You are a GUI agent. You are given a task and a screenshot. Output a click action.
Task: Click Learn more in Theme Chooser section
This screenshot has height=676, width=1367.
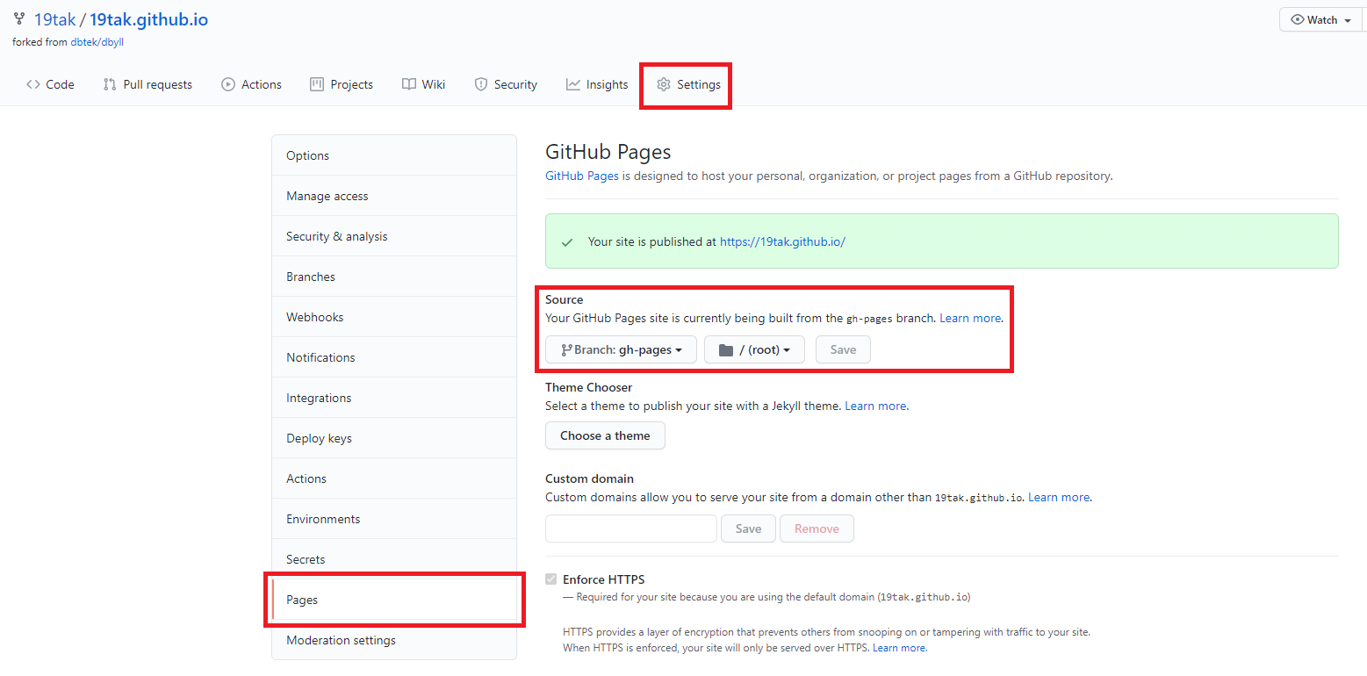pyautogui.click(x=875, y=406)
